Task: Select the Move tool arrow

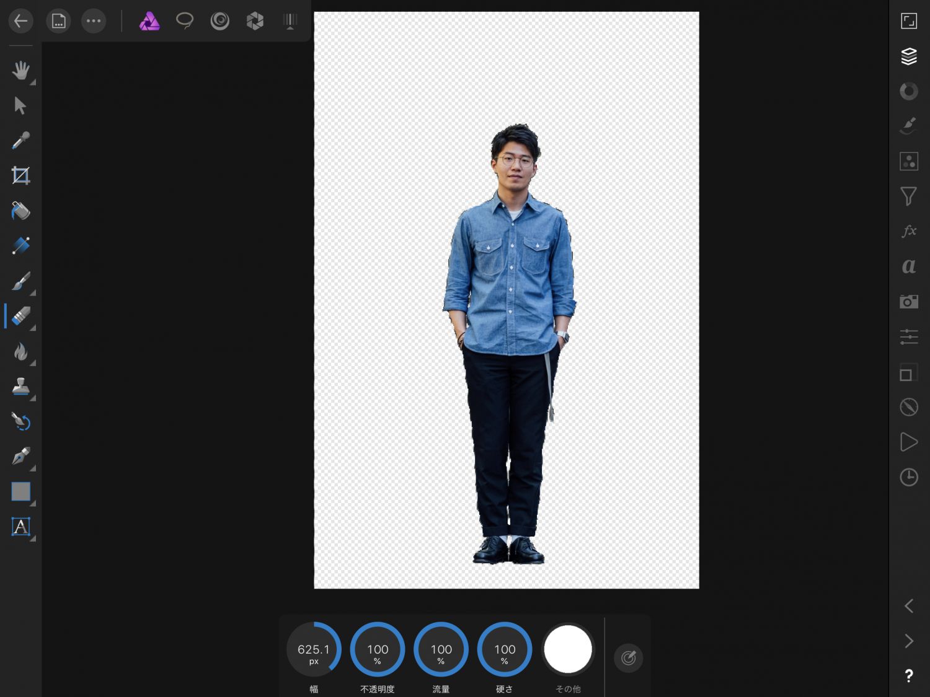Action: point(20,105)
